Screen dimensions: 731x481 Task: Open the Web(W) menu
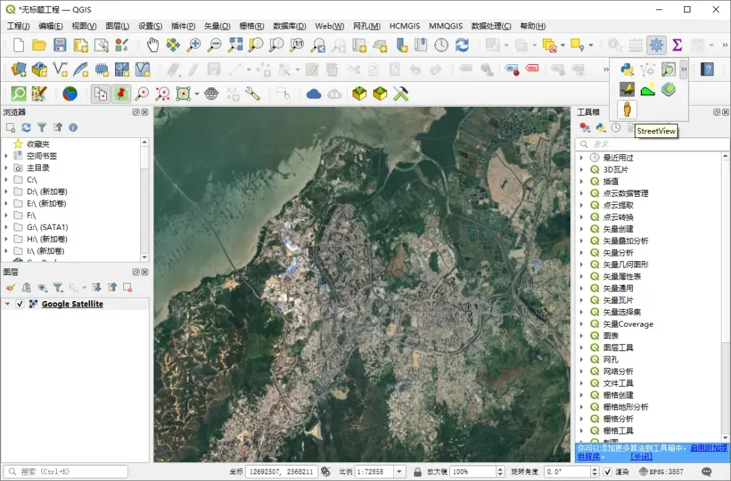pos(329,26)
